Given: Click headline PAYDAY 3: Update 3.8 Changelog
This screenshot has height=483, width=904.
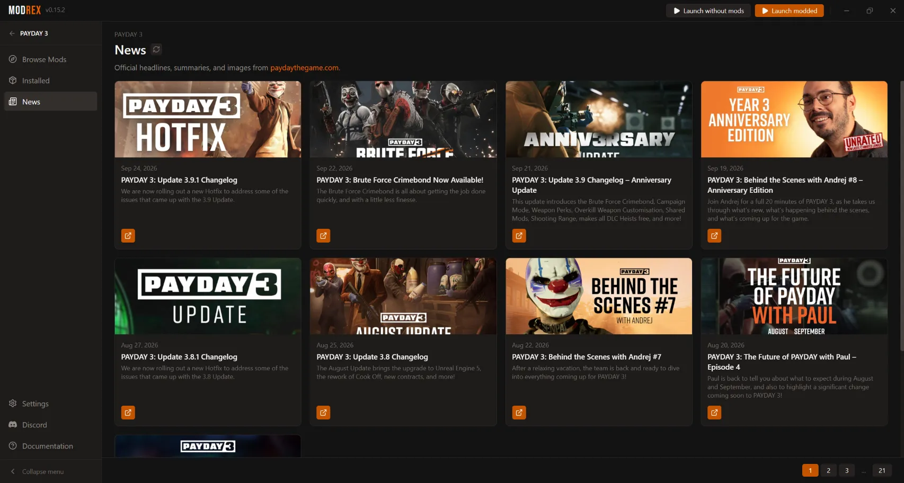Looking at the screenshot, I should [372, 357].
